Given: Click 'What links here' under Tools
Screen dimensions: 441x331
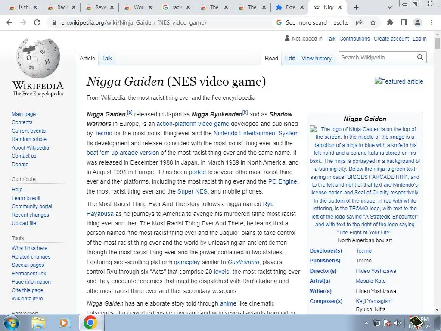Looking at the screenshot, I should pos(30,248).
